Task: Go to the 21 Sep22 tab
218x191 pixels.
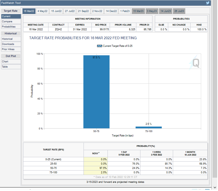Action: tap(84, 11)
